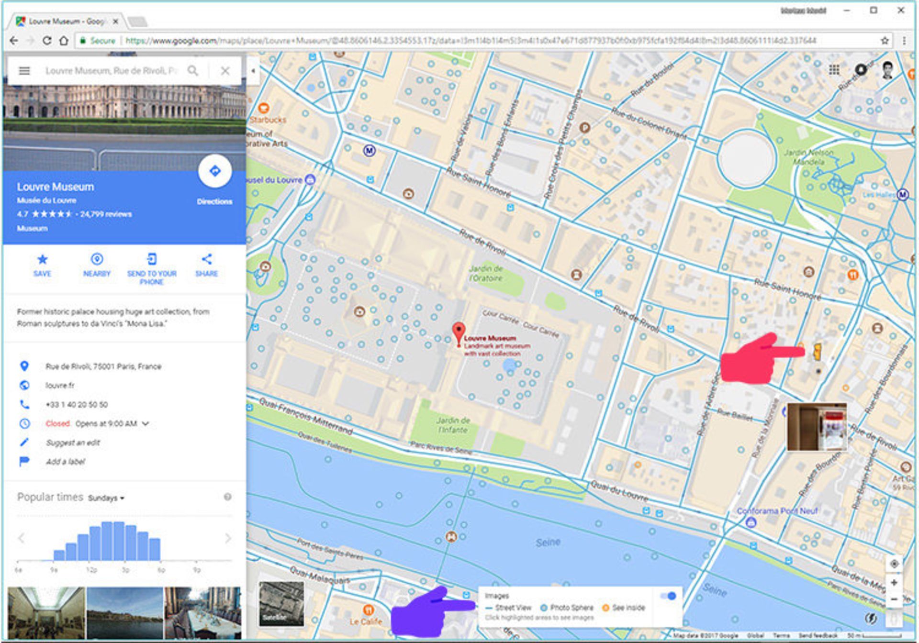This screenshot has width=919, height=643.
Task: Click Send feedback link on map
Action: (x=818, y=635)
